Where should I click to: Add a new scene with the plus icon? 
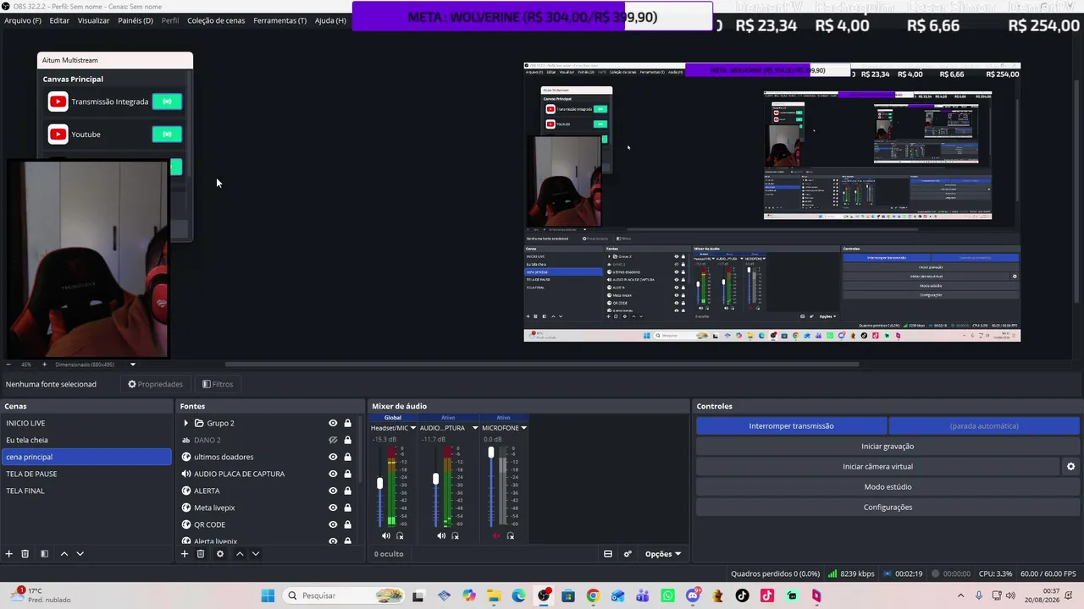tap(9, 554)
